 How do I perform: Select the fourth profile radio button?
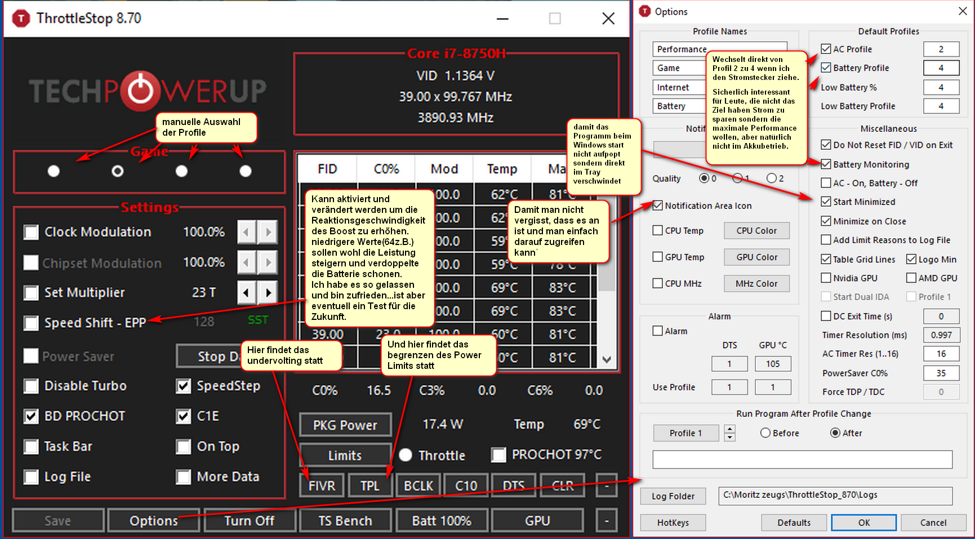coord(246,171)
